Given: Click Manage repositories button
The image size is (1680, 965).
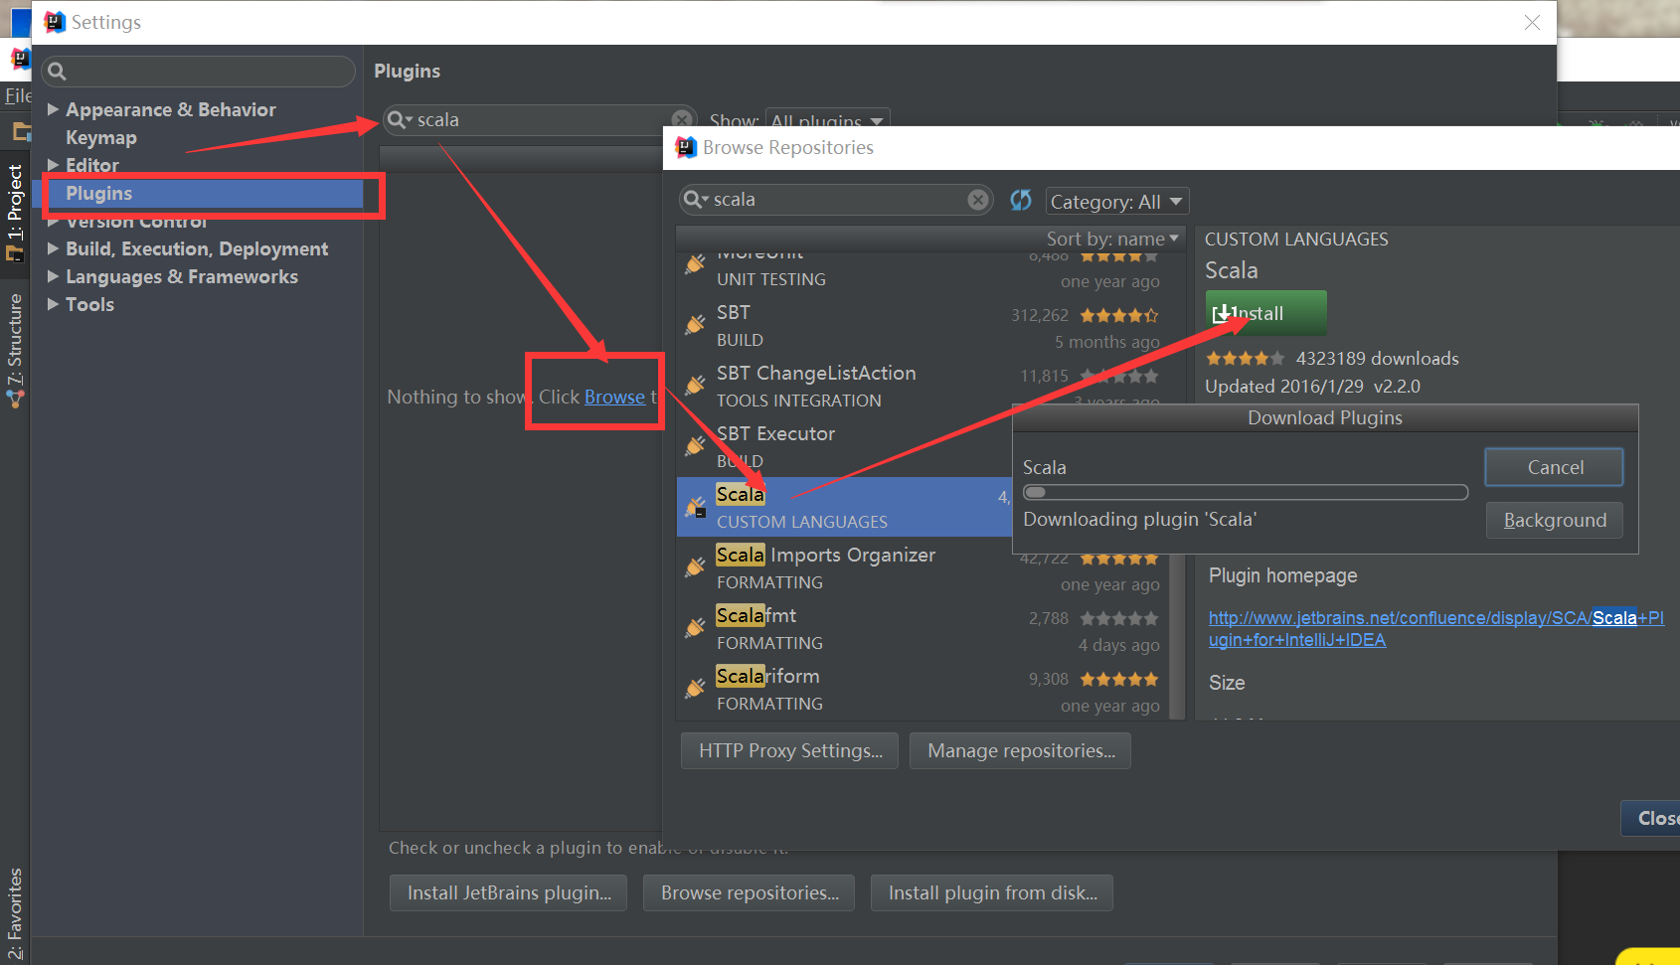Looking at the screenshot, I should [1021, 750].
